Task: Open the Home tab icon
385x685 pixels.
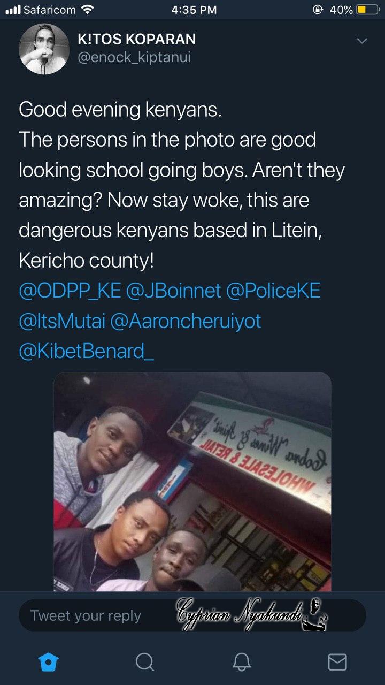Action: coord(48,662)
